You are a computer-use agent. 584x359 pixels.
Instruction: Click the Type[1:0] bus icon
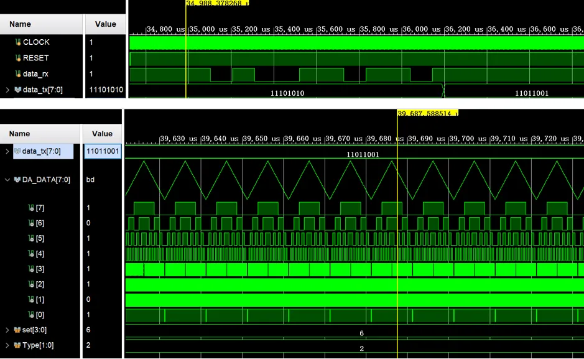17,345
